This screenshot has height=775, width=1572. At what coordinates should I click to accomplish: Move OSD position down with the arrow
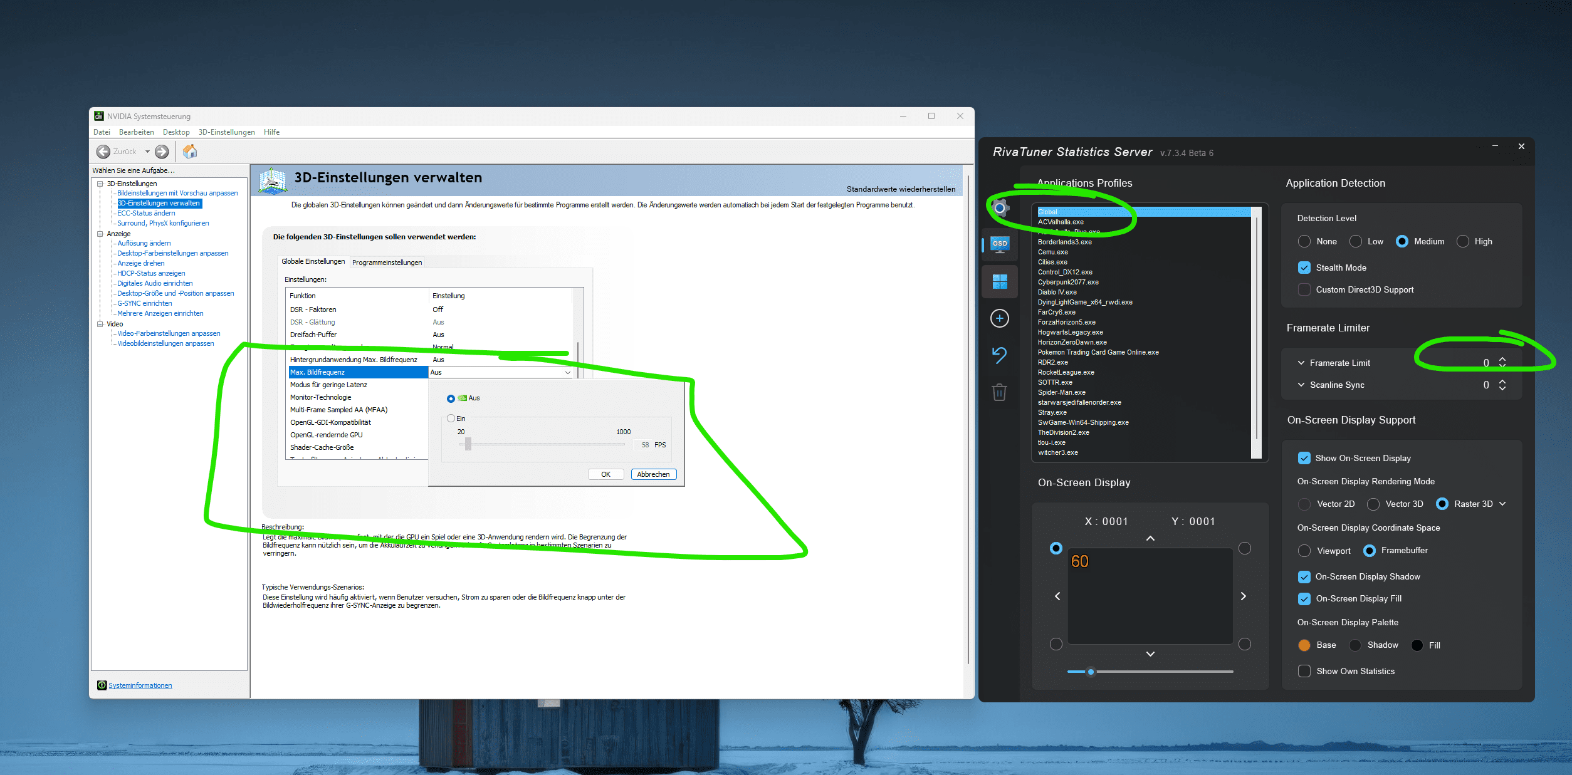click(1150, 654)
